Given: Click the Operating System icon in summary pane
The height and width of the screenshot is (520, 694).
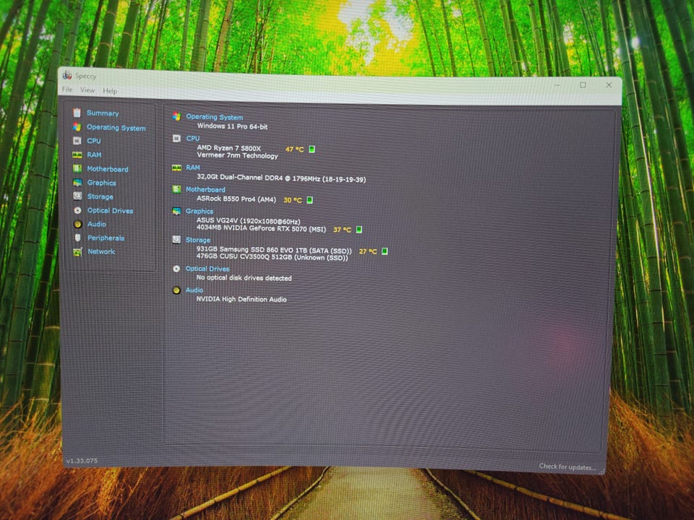Looking at the screenshot, I should [x=176, y=116].
